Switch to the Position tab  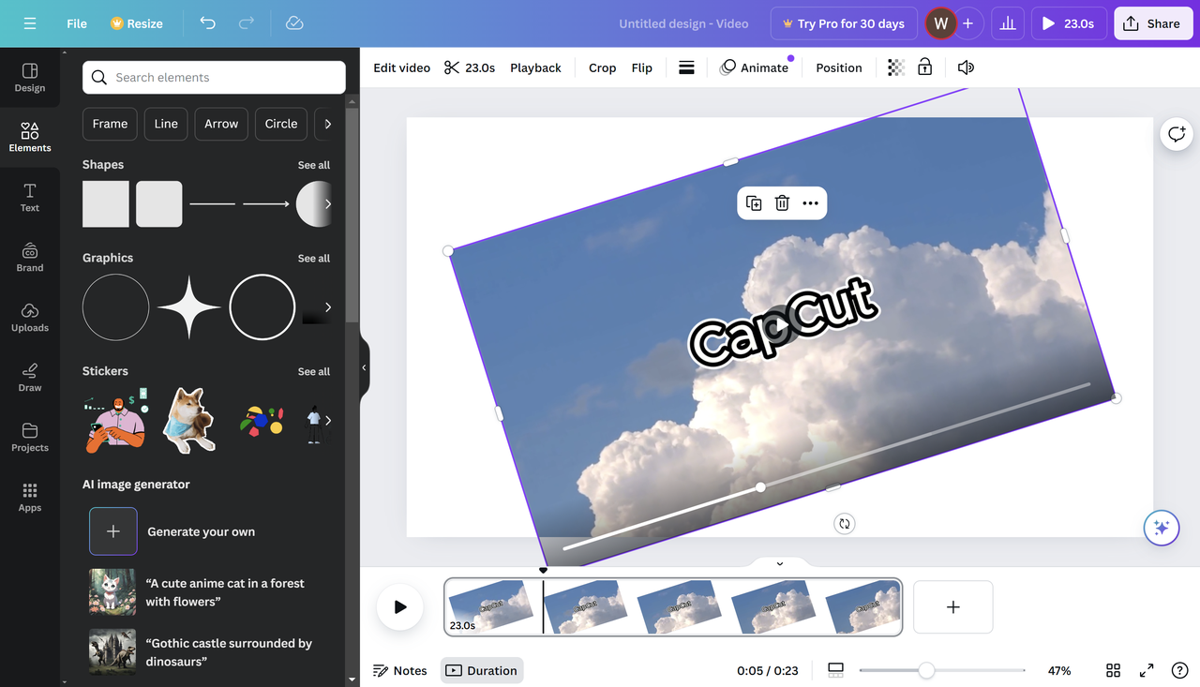point(838,67)
